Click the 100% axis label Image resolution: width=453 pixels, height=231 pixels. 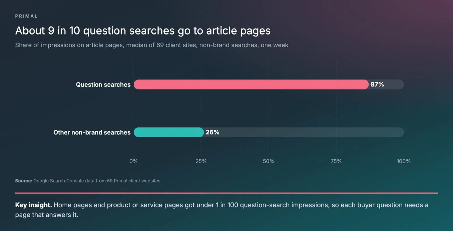coord(404,161)
